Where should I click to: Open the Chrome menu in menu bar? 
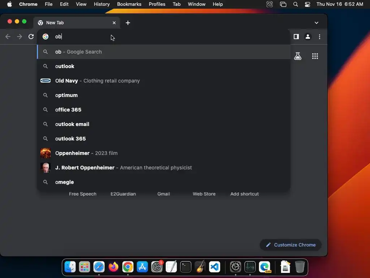click(x=28, y=4)
